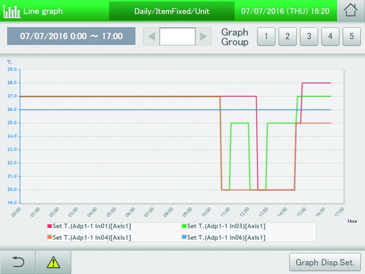Viewport: 365px width, 274px height.
Task: Click the Line graph bar chart icon
Action: (12, 11)
